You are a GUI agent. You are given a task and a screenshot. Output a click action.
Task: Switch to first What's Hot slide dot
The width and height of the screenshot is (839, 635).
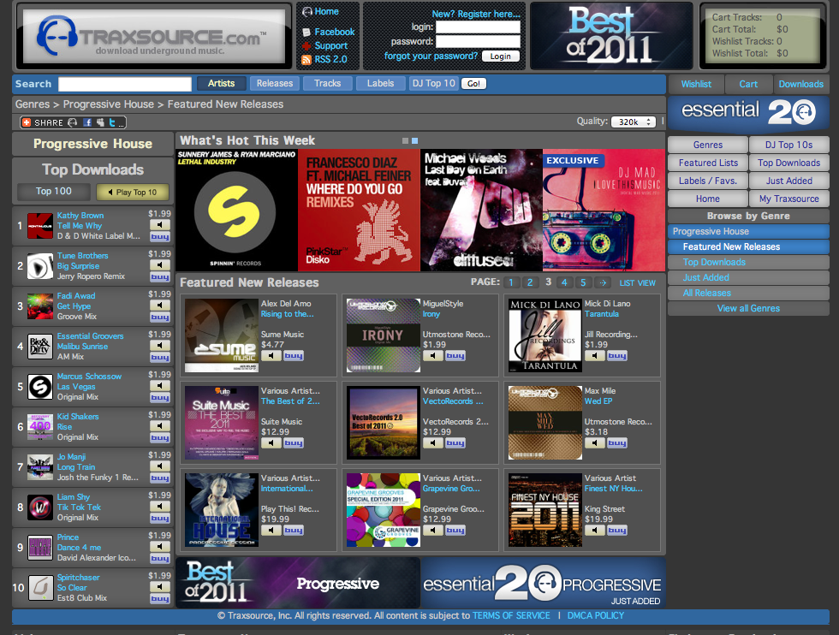(405, 140)
